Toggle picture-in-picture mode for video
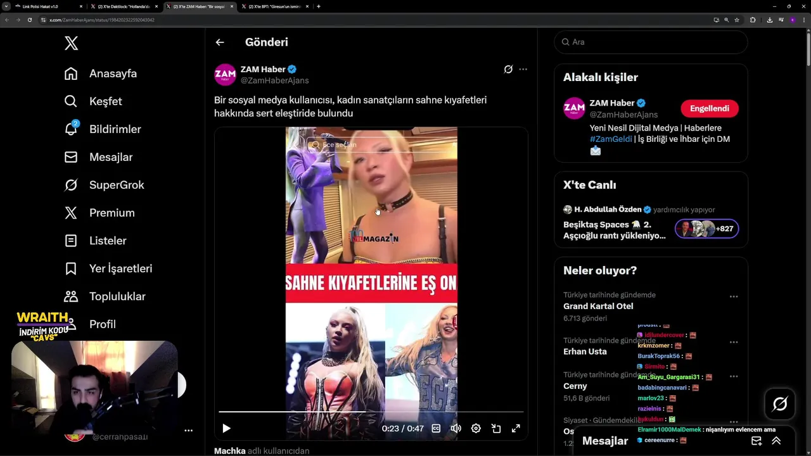811x456 pixels. [x=496, y=429]
